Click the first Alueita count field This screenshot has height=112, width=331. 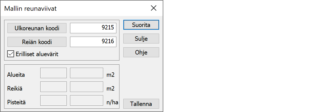pos(54,73)
